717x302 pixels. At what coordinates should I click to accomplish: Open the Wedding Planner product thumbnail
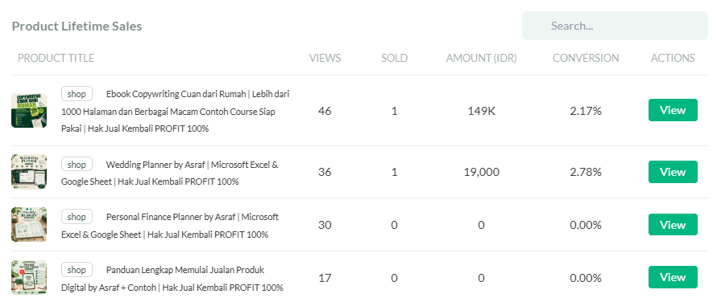pos(29,172)
